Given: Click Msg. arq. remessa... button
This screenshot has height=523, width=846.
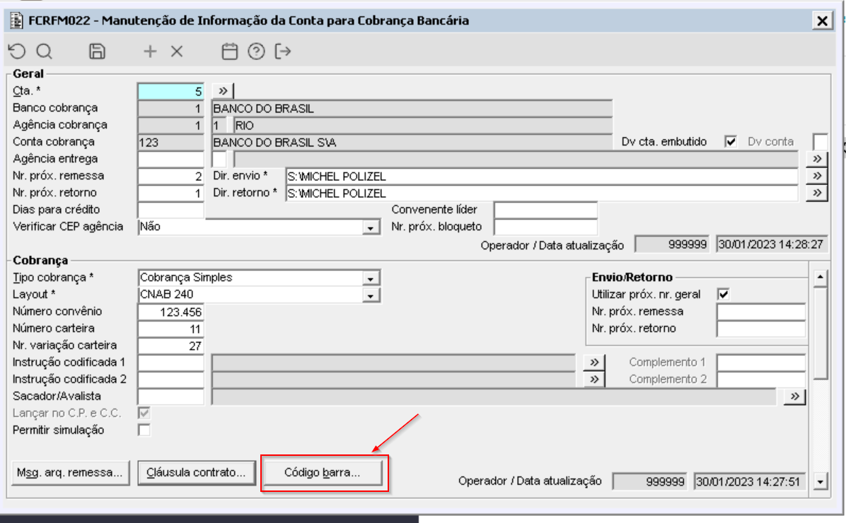Looking at the screenshot, I should click(x=70, y=473).
